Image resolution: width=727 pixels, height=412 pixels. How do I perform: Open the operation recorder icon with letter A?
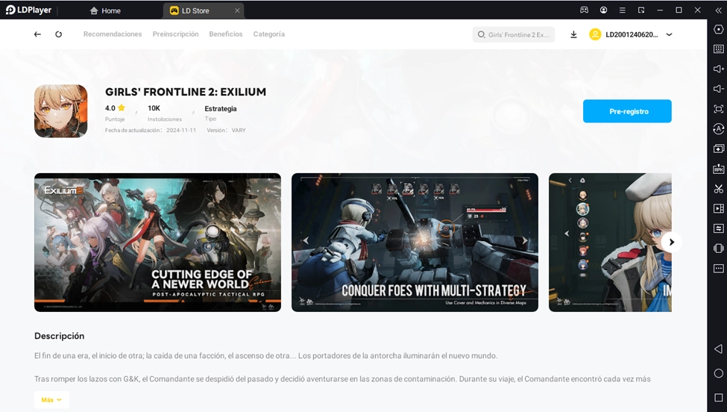719,129
